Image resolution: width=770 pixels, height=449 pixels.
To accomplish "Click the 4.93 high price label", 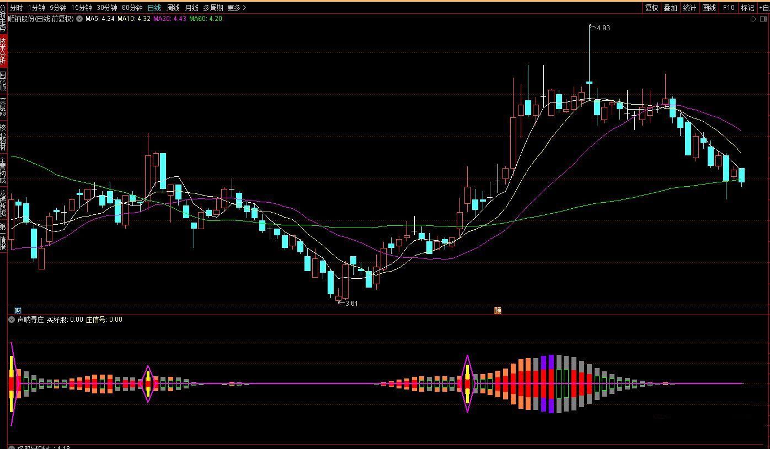I will click(x=603, y=28).
